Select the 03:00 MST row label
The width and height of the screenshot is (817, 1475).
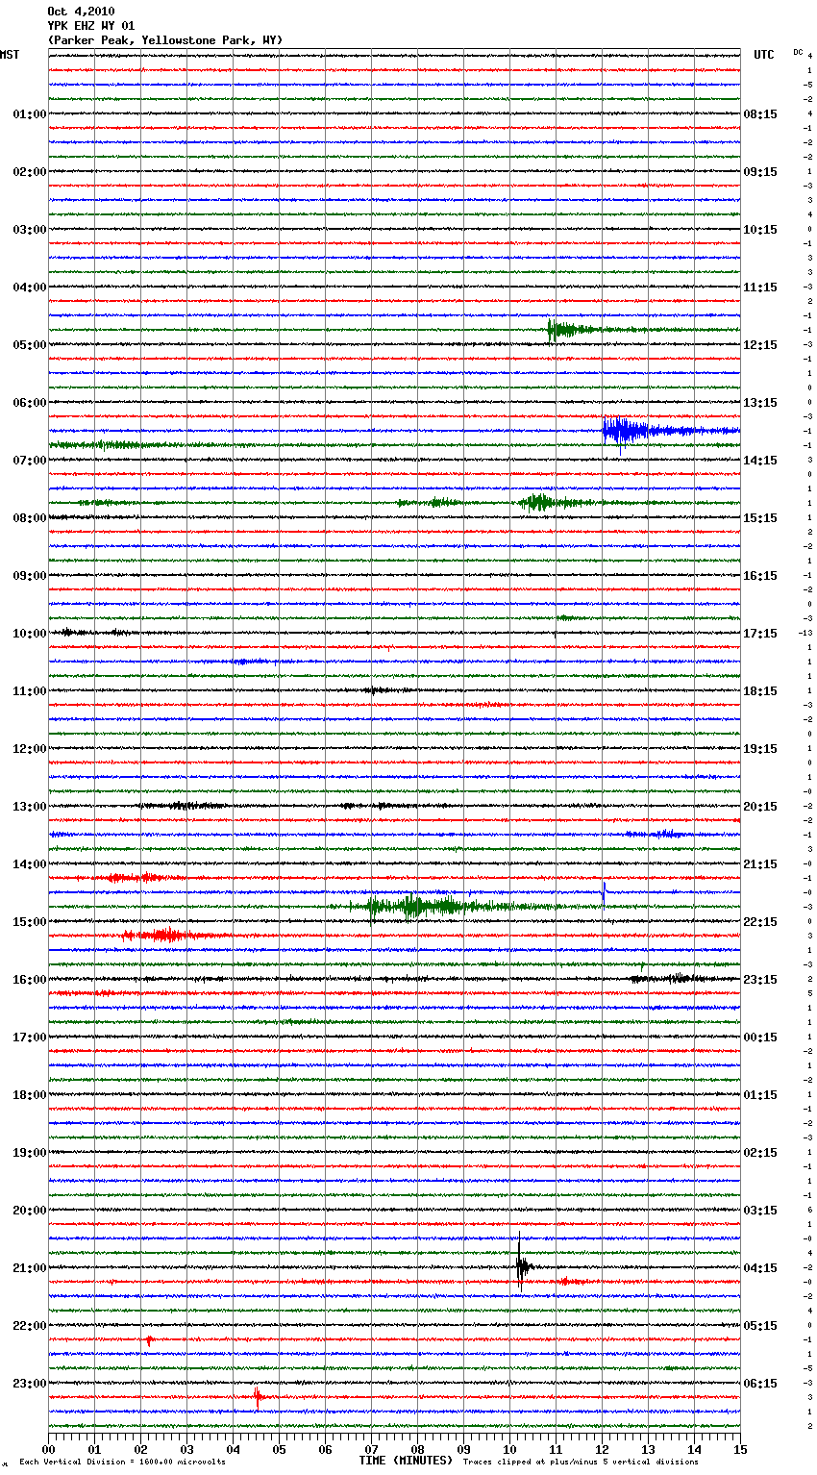(x=30, y=230)
